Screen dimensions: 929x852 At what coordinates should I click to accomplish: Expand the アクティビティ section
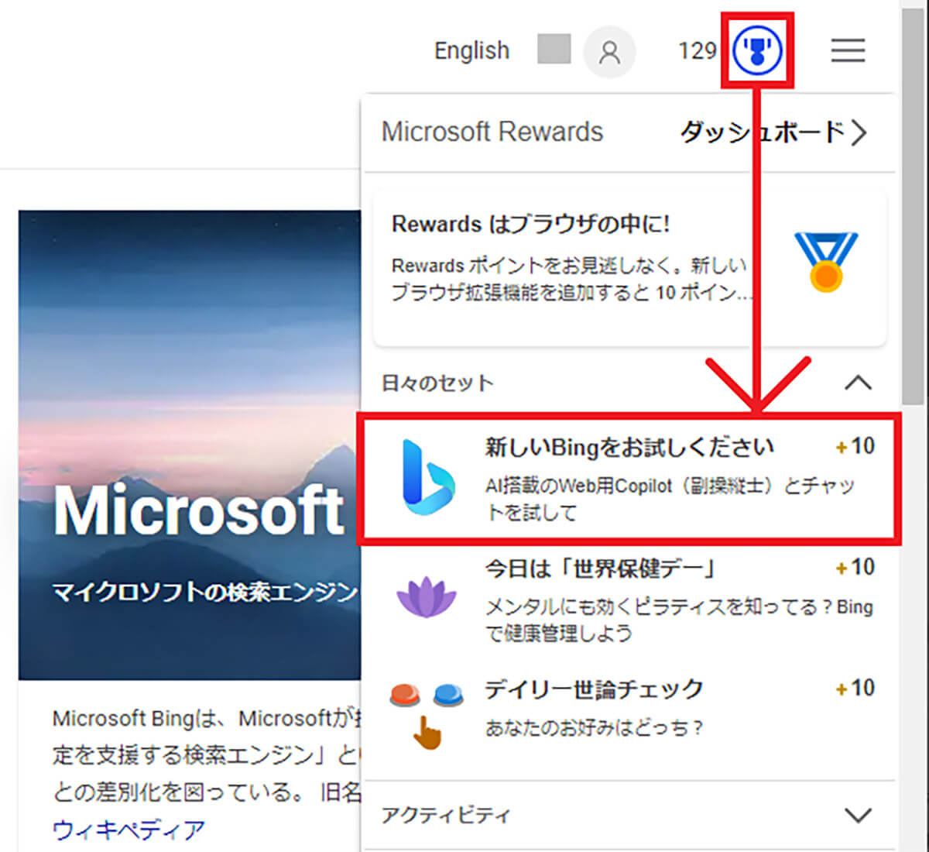tap(858, 815)
